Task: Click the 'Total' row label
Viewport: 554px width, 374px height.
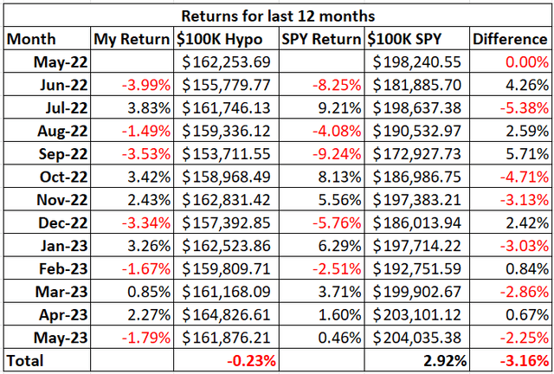Action: pyautogui.click(x=28, y=356)
